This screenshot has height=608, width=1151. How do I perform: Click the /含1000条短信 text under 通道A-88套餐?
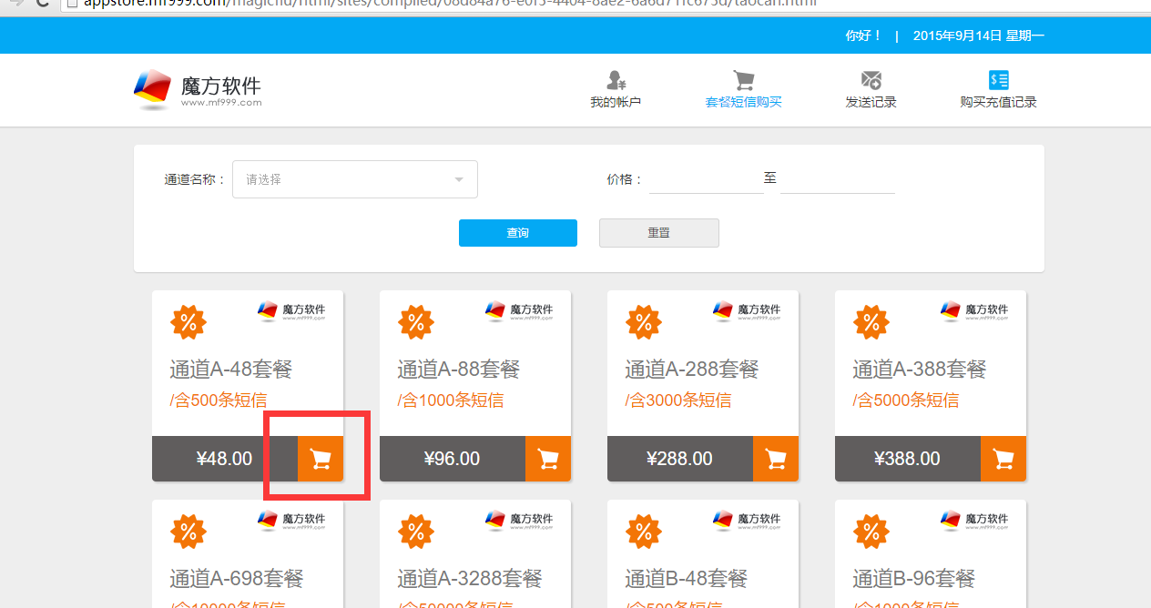click(451, 400)
